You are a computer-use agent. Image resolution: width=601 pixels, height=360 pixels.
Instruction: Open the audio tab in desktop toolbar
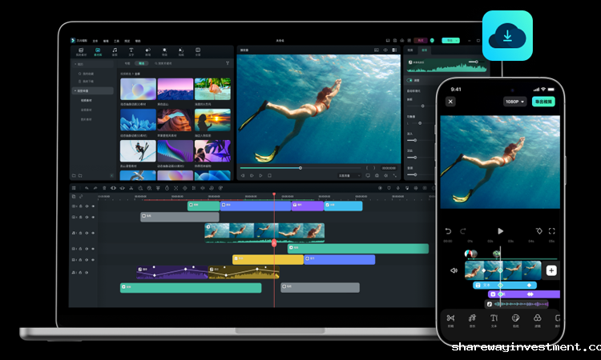[115, 51]
